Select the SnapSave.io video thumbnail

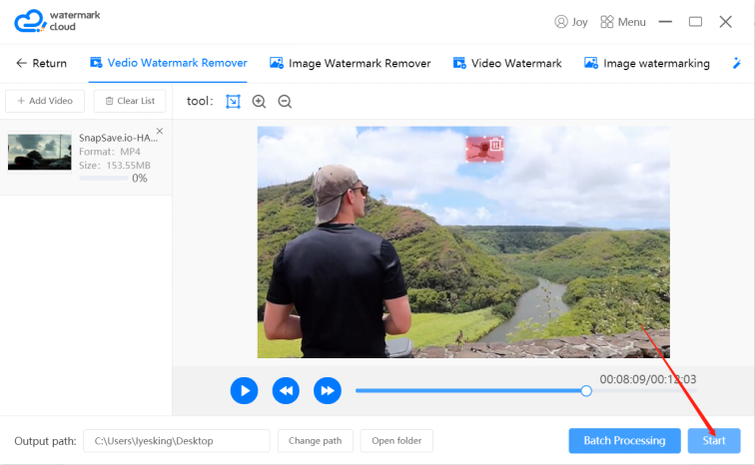pos(40,152)
